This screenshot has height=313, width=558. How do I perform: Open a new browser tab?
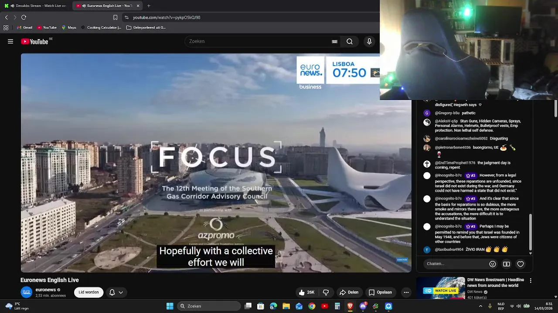coord(149,6)
